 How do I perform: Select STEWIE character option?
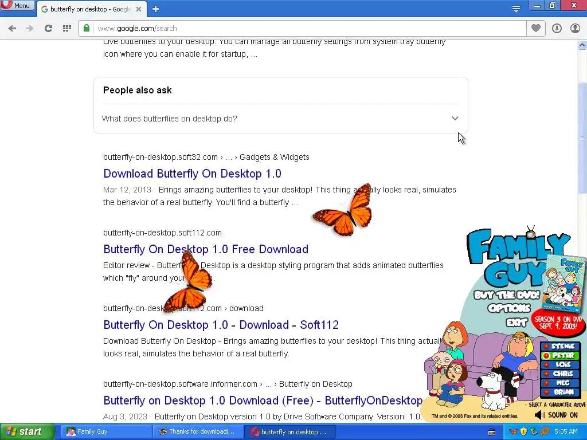click(x=559, y=347)
